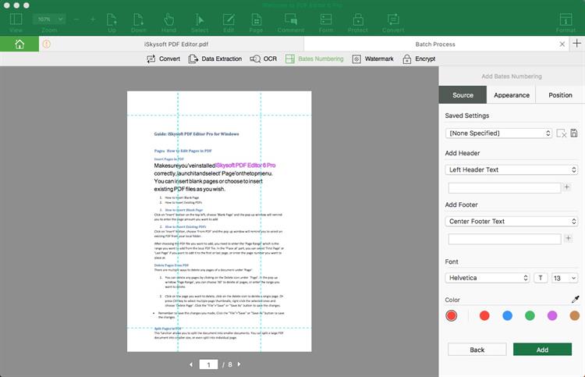585x377 pixels.
Task: Open the Left Header Text dropdown
Action: click(512, 170)
